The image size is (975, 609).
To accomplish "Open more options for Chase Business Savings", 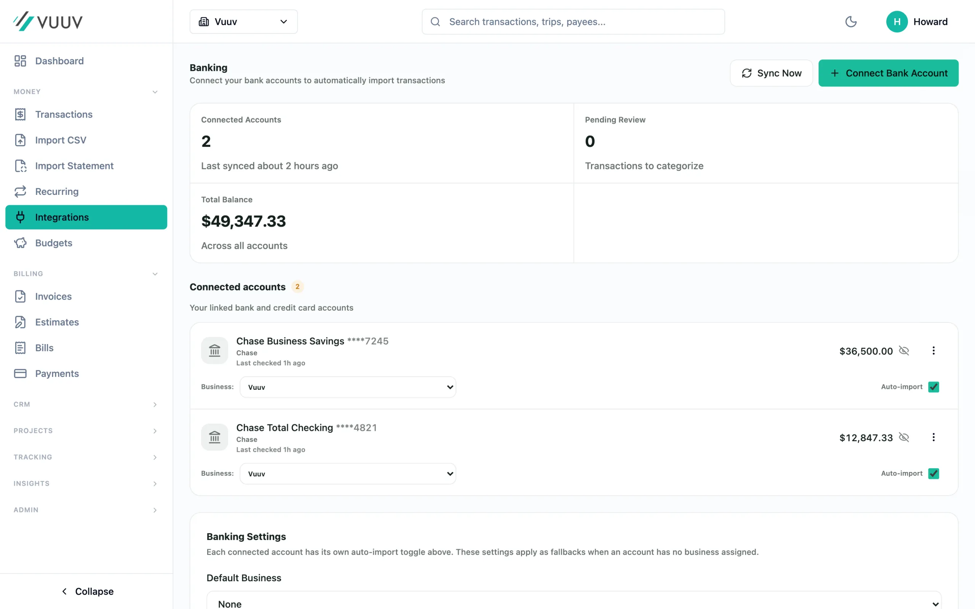I will 933,351.
